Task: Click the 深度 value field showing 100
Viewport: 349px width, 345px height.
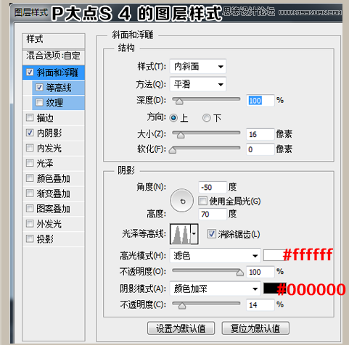Action: coord(260,100)
